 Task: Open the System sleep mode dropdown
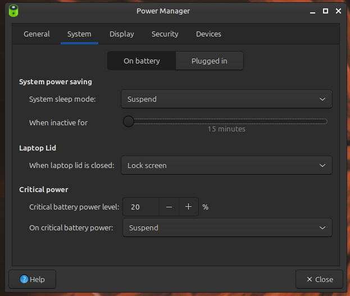click(x=226, y=99)
